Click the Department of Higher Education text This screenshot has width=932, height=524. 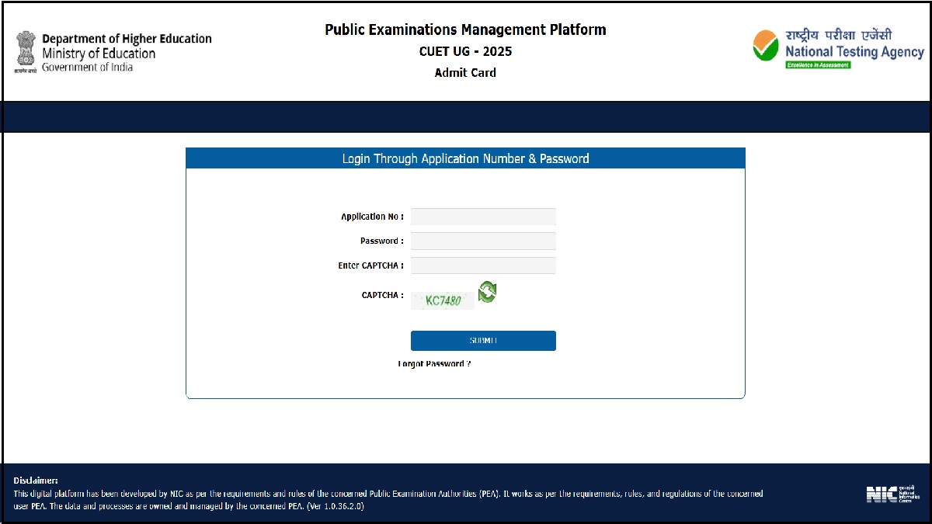click(127, 39)
